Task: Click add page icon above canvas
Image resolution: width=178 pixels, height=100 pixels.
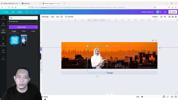Action: [x=156, y=40]
